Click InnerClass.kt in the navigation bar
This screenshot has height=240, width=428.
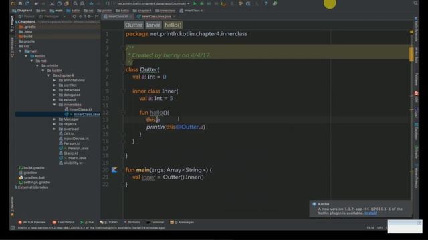[x=192, y=11]
